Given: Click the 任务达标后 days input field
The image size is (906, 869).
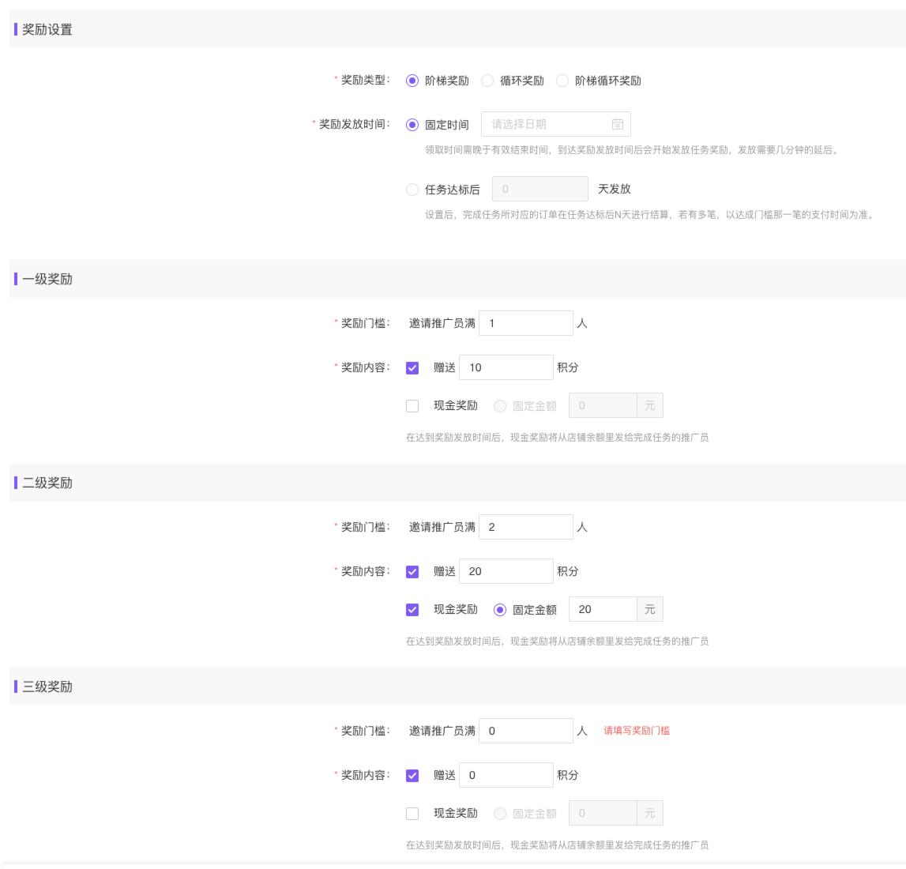Looking at the screenshot, I should coord(539,190).
